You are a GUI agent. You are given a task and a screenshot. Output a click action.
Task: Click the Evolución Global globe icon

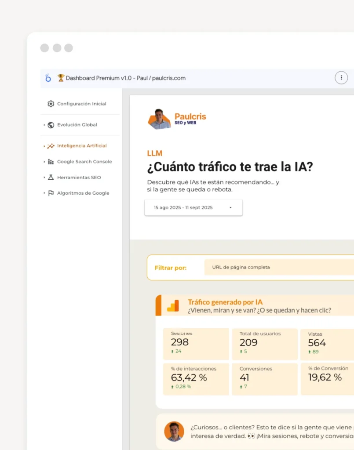pyautogui.click(x=51, y=125)
